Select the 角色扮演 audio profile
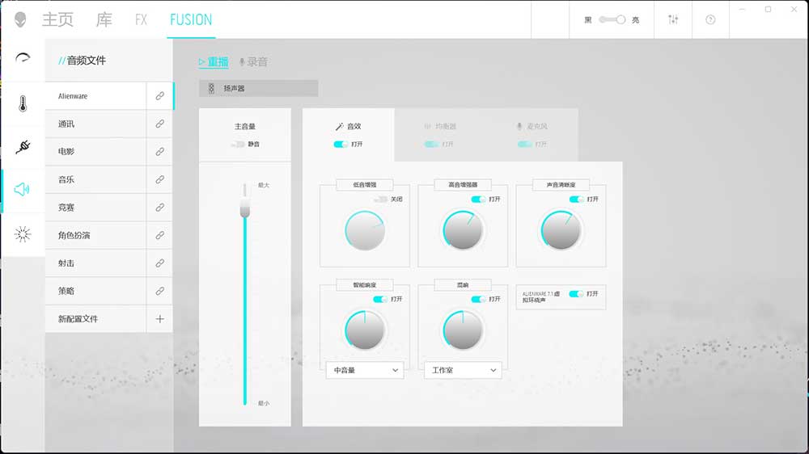Image resolution: width=809 pixels, height=454 pixels. (x=95, y=235)
